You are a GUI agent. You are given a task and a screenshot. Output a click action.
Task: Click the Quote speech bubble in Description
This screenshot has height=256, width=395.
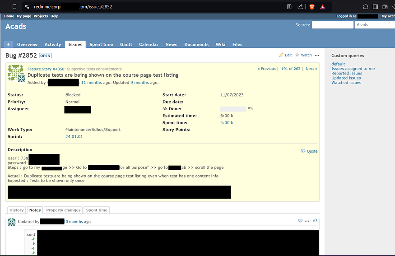point(303,151)
